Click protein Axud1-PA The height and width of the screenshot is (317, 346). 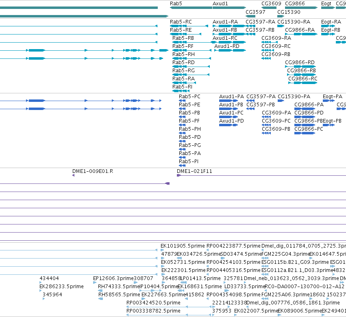pyautogui.click(x=231, y=97)
